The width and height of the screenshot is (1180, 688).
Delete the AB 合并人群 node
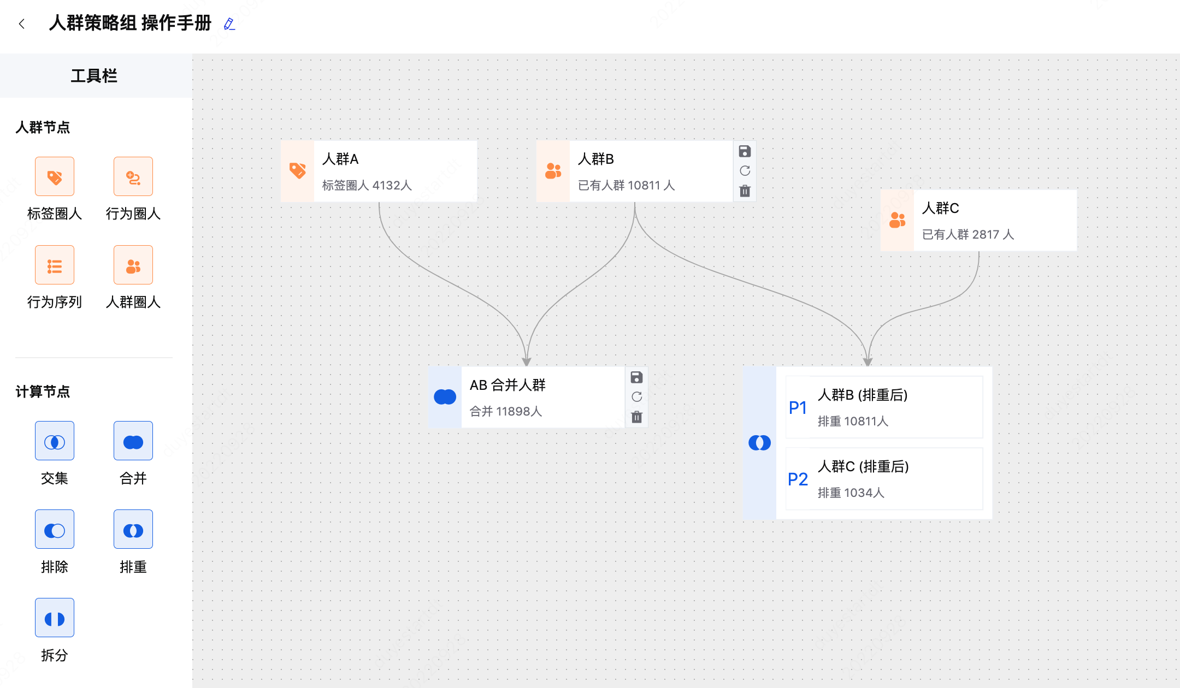point(636,417)
